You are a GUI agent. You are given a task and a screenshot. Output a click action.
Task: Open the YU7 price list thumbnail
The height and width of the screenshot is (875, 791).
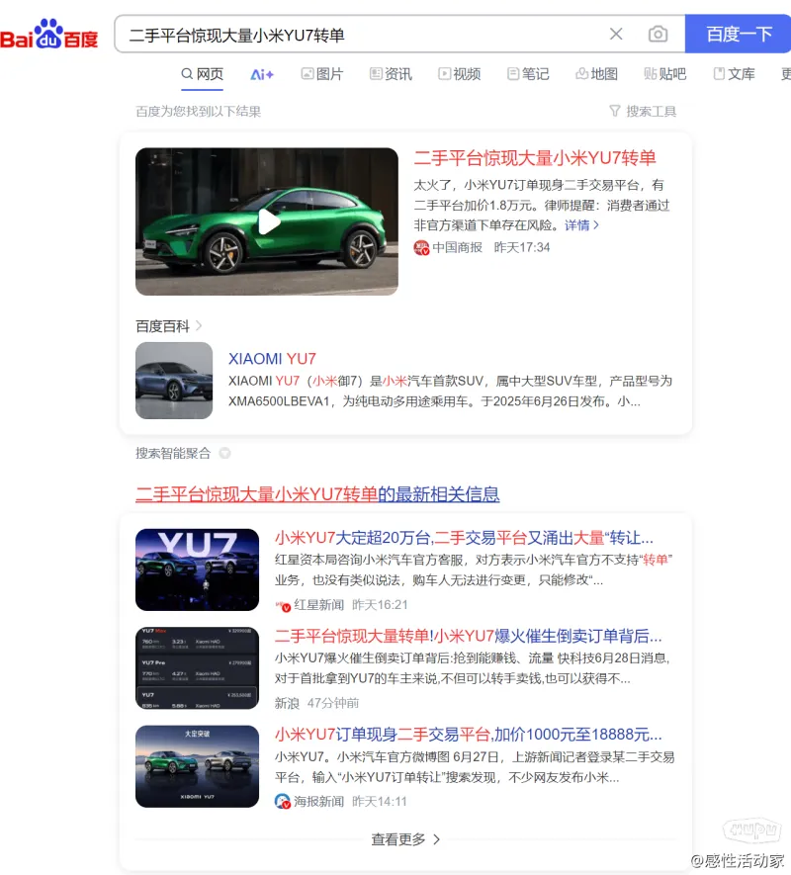pyautogui.click(x=197, y=668)
